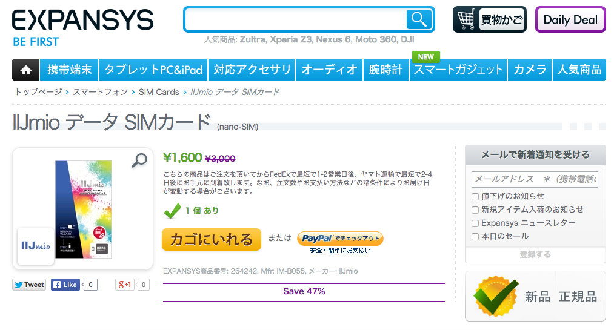Click the ¥3,000 struck-through price
The image size is (614, 330).
click(220, 159)
